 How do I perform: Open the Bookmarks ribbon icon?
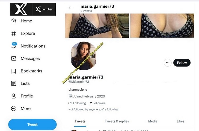point(14,71)
